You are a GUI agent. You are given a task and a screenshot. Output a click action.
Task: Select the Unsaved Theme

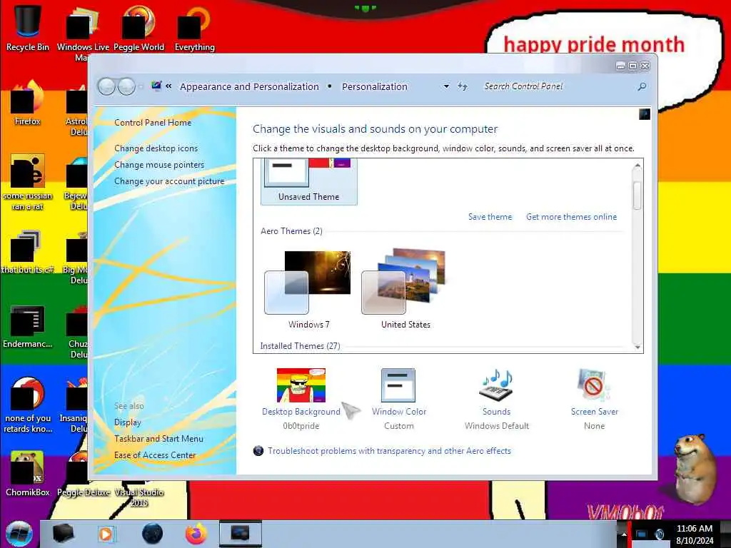tap(308, 181)
